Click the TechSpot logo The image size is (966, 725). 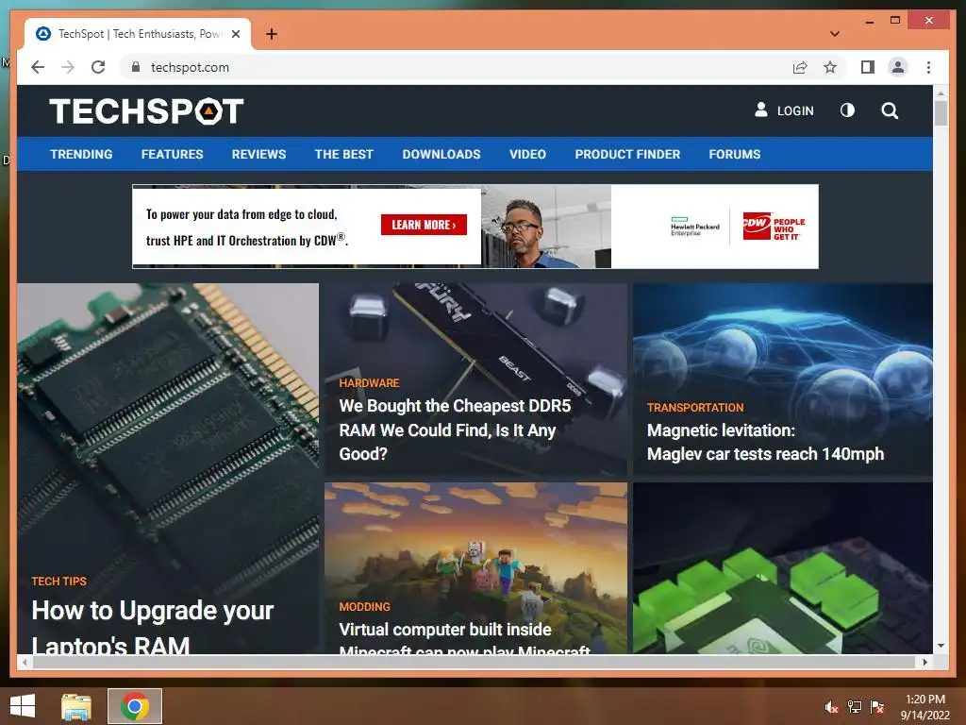146,111
